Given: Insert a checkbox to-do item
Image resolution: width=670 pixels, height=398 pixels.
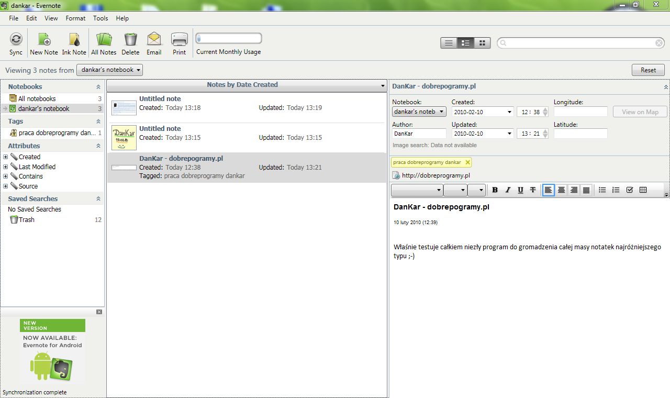Looking at the screenshot, I should tap(630, 190).
